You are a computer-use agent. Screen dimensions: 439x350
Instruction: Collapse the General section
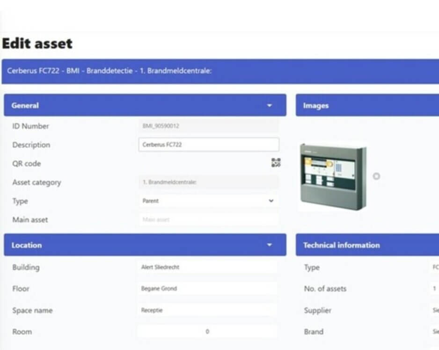(x=270, y=106)
